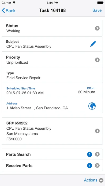
Task: Expand the Status row chevron
Action: [x=97, y=28]
